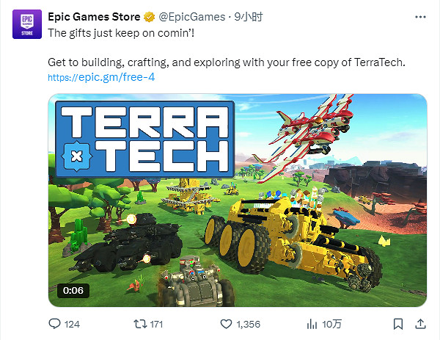The width and height of the screenshot is (440, 340).
Task: Click the 171 reposts count
Action: pos(156,325)
